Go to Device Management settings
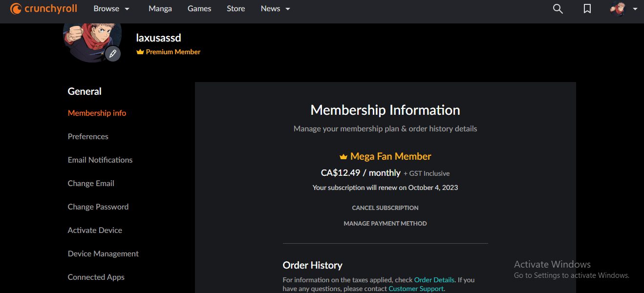The height and width of the screenshot is (293, 644). pyautogui.click(x=103, y=254)
